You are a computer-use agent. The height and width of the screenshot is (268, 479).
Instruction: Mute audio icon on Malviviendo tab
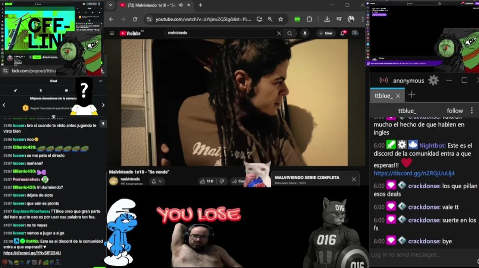pyautogui.click(x=181, y=5)
